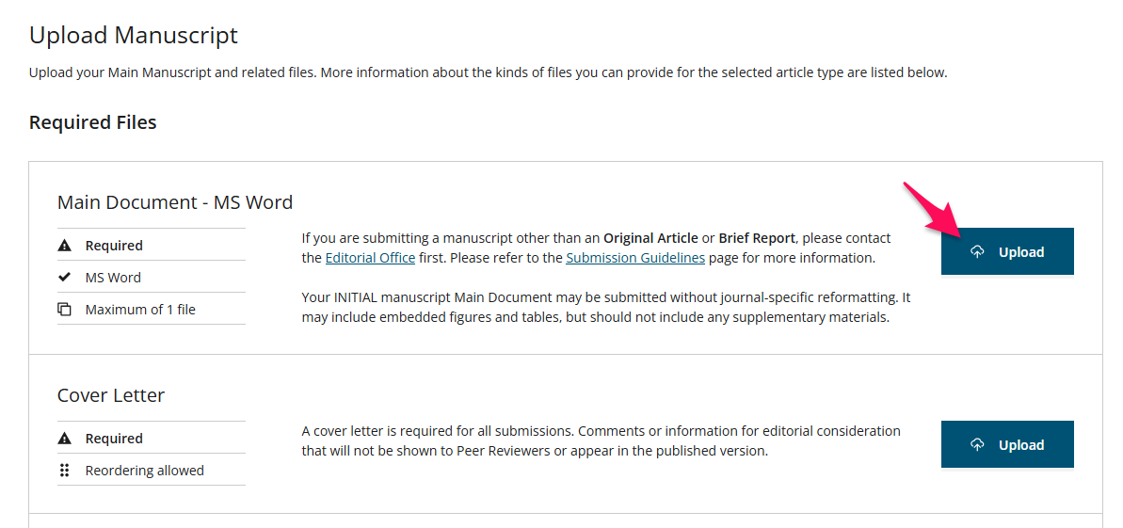This screenshot has height=528, width=1123.
Task: Click the Maximum of 1 file label
Action: pos(140,310)
